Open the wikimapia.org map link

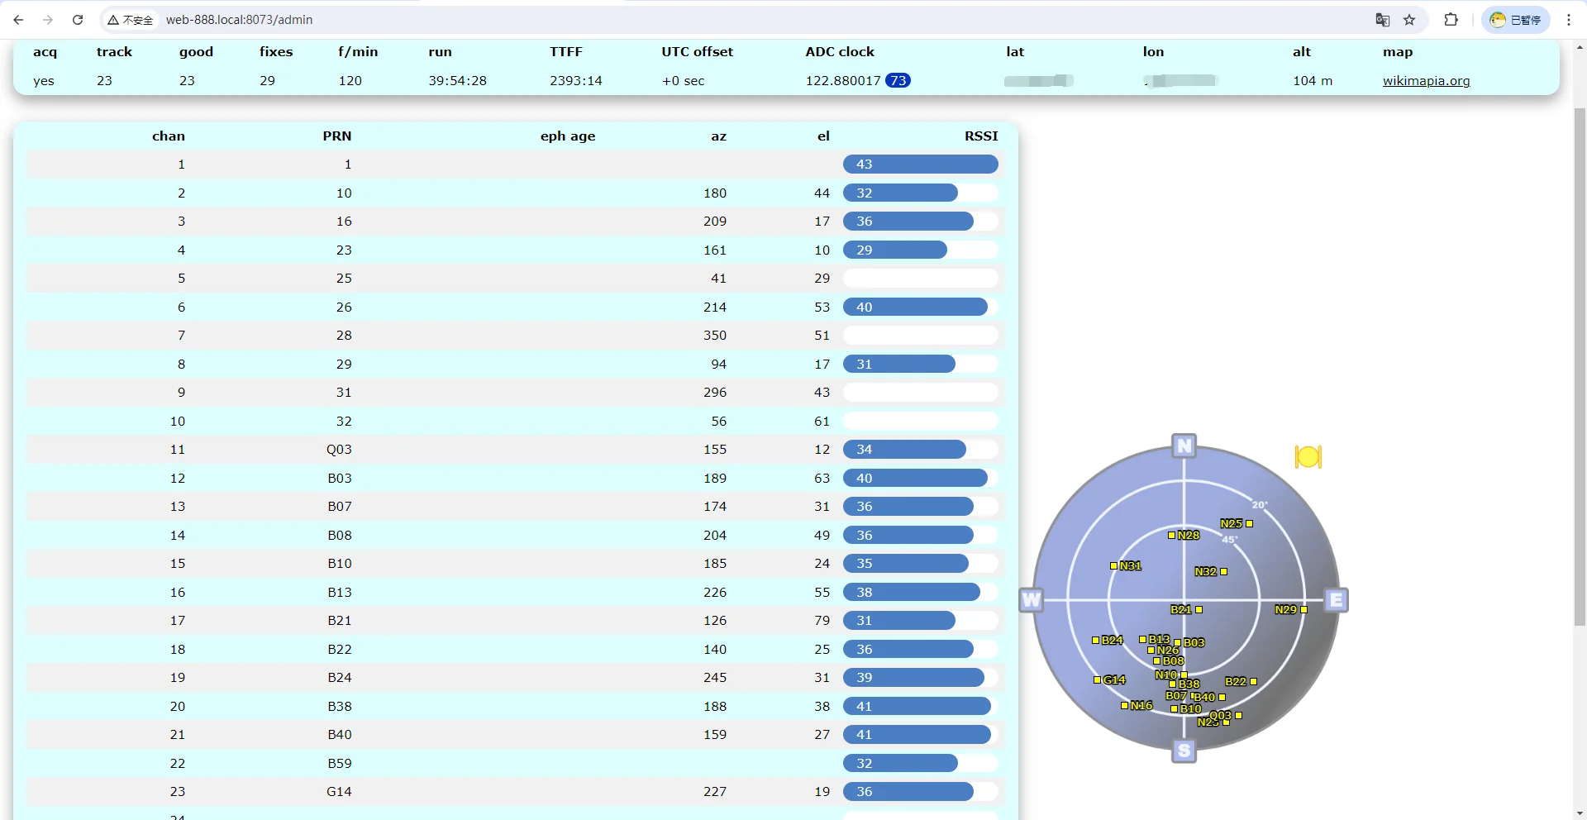pos(1426,81)
